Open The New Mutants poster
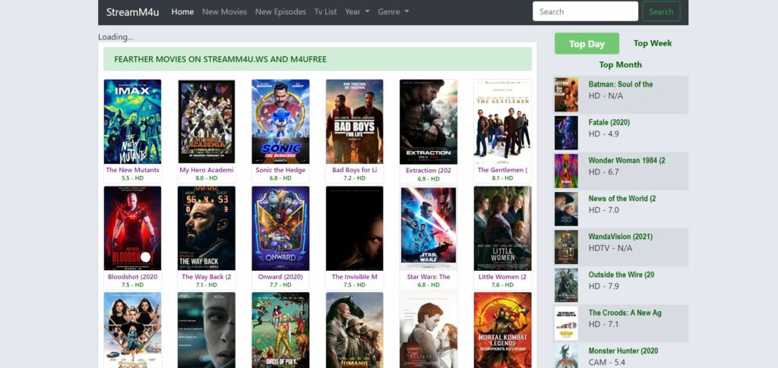Screen dimensions: 778x368 pyautogui.click(x=132, y=122)
